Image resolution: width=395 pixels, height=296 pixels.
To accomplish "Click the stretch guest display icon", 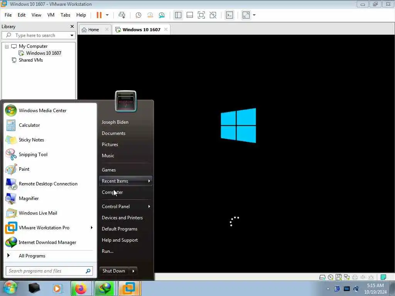I will (246, 15).
